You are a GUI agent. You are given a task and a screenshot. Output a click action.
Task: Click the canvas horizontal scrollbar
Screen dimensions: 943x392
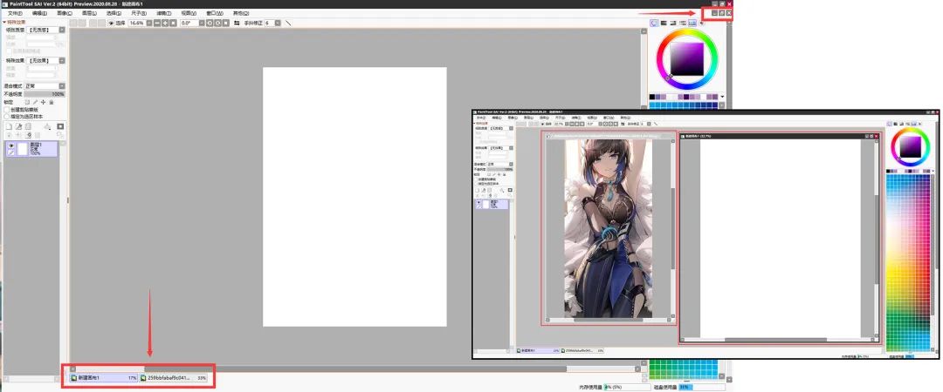[354, 369]
